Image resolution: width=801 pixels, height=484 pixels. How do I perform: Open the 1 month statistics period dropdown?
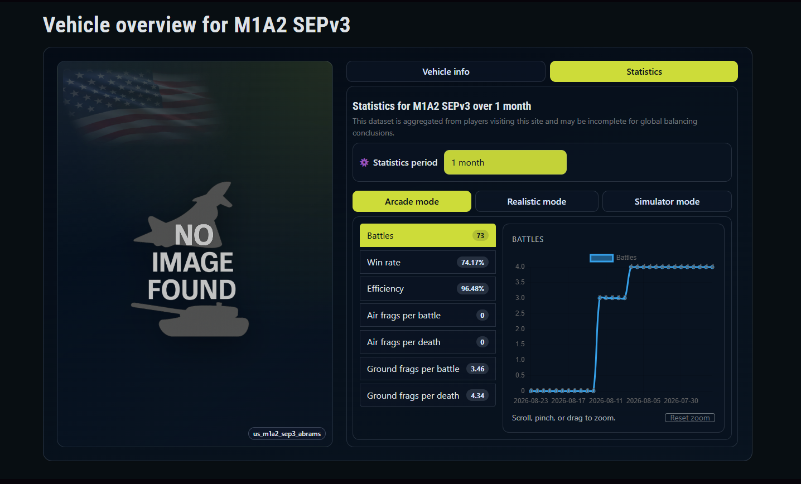click(x=505, y=162)
